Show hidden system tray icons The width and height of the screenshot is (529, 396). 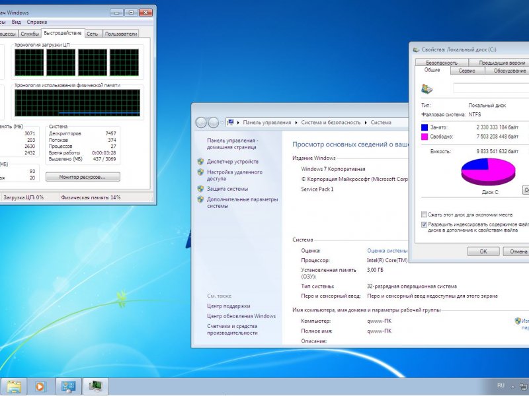pyautogui.click(x=513, y=385)
